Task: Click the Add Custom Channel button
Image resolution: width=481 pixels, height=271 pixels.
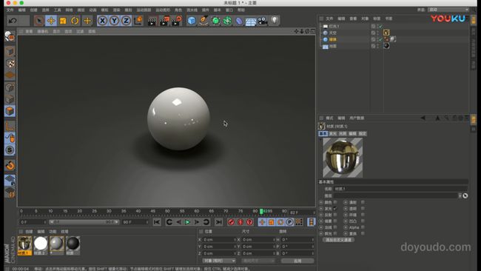Action: click(338, 240)
